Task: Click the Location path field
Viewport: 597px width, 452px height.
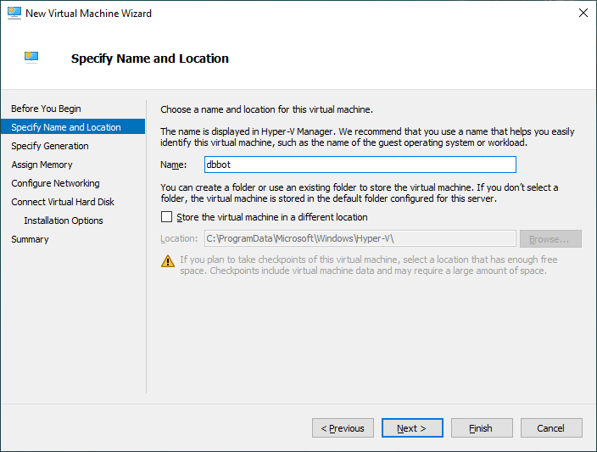Action: (x=360, y=239)
